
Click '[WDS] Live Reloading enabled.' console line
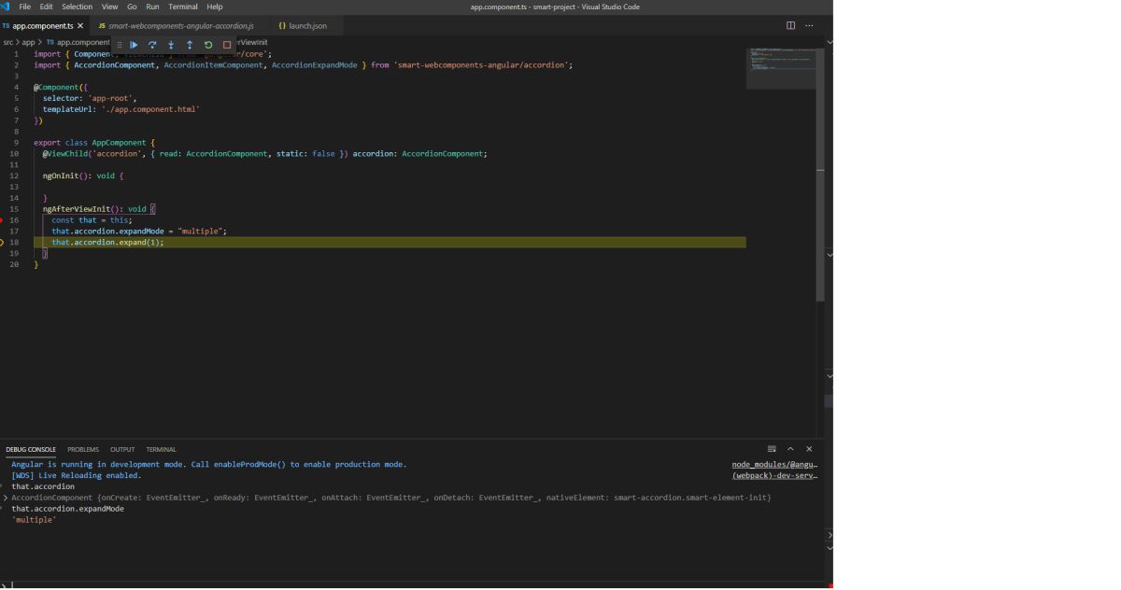pyautogui.click(x=77, y=475)
